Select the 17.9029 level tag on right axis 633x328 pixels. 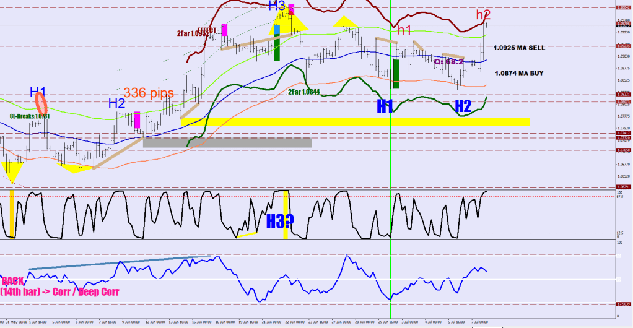click(623, 304)
